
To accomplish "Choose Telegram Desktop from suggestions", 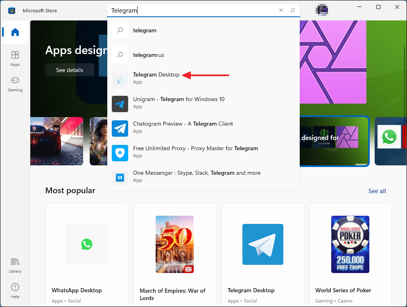I will (203, 79).
